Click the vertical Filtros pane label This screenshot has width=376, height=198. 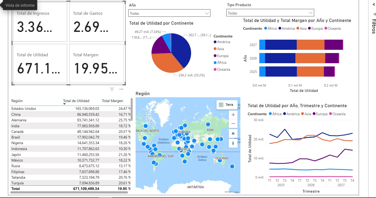[x=374, y=26]
